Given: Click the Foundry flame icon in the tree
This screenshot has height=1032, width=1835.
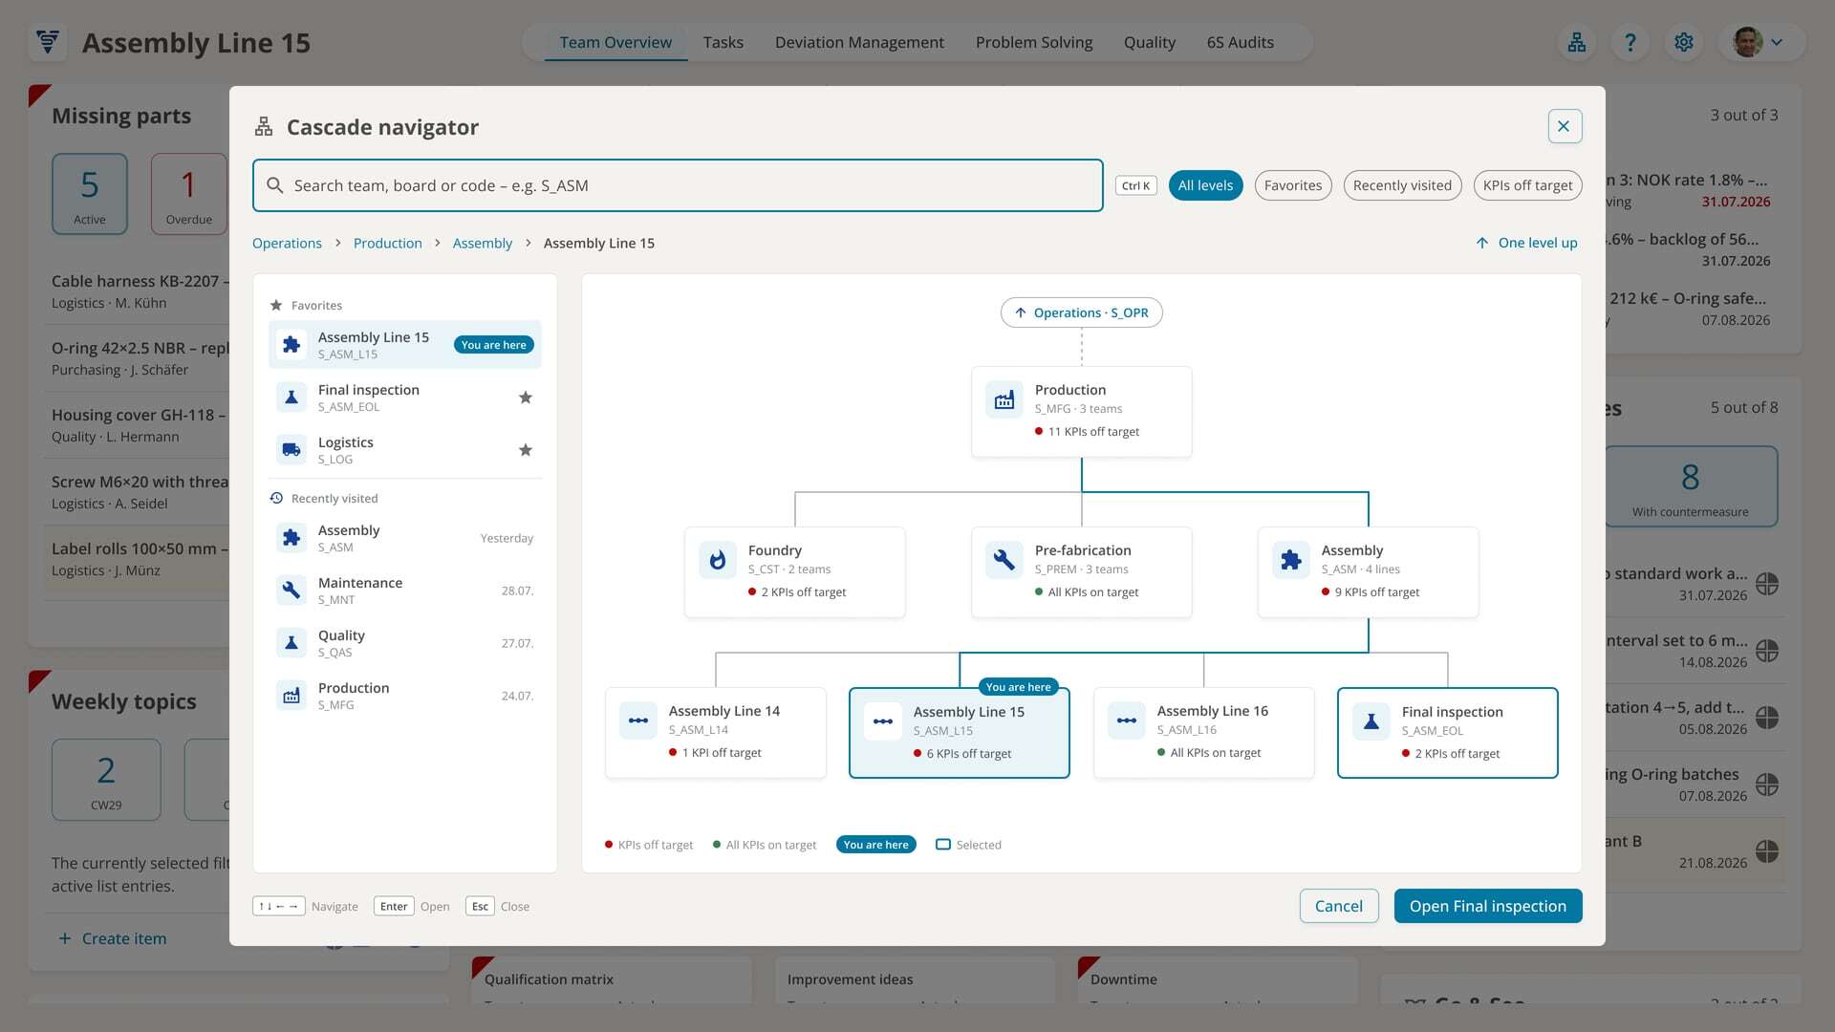Looking at the screenshot, I should (x=718, y=560).
